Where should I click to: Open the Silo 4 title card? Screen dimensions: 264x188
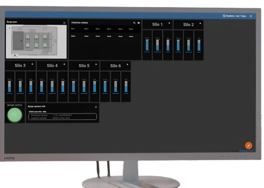(x=52, y=66)
